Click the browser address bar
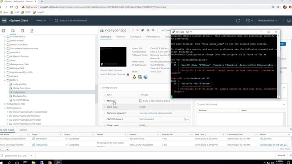Screen dimensions: 292x164 coord(145,7)
